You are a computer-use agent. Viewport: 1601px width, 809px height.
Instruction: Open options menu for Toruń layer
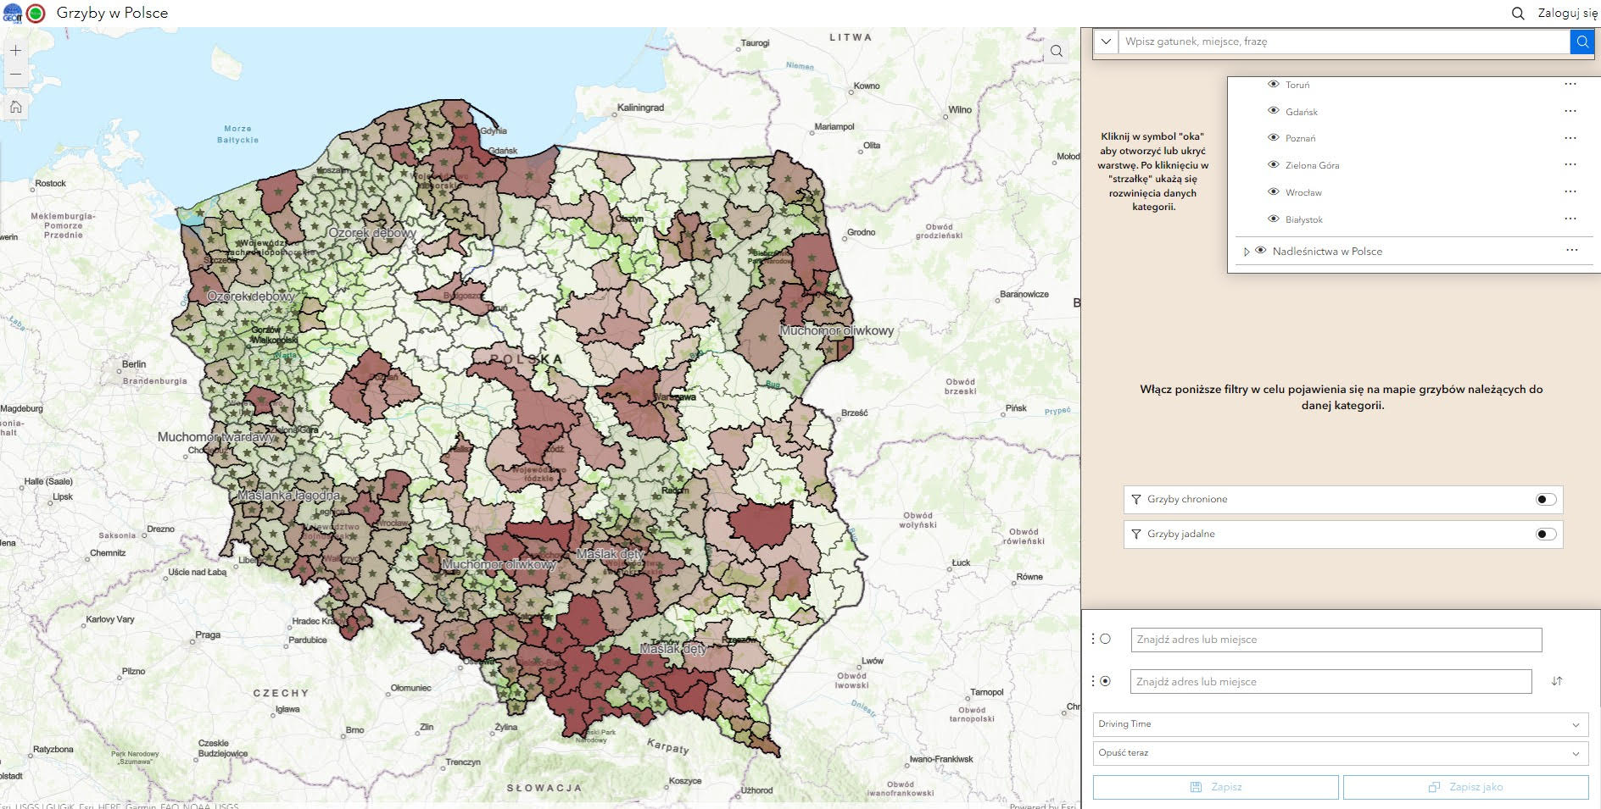coord(1570,85)
